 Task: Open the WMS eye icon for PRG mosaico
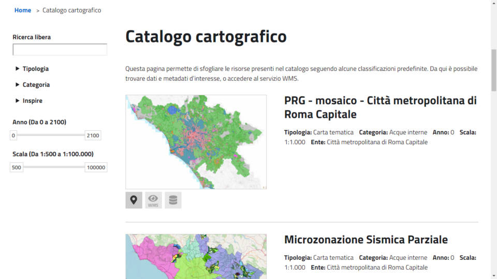153,200
